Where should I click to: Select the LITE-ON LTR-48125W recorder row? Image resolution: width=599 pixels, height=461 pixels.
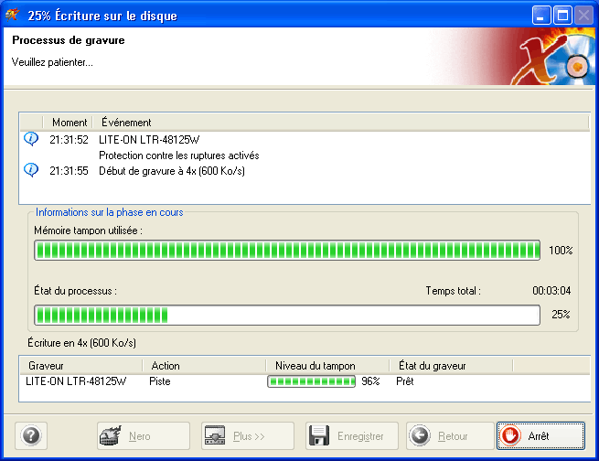(76, 381)
